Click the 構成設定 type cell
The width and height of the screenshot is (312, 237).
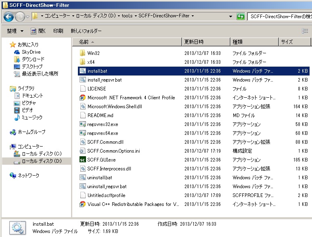(242, 151)
